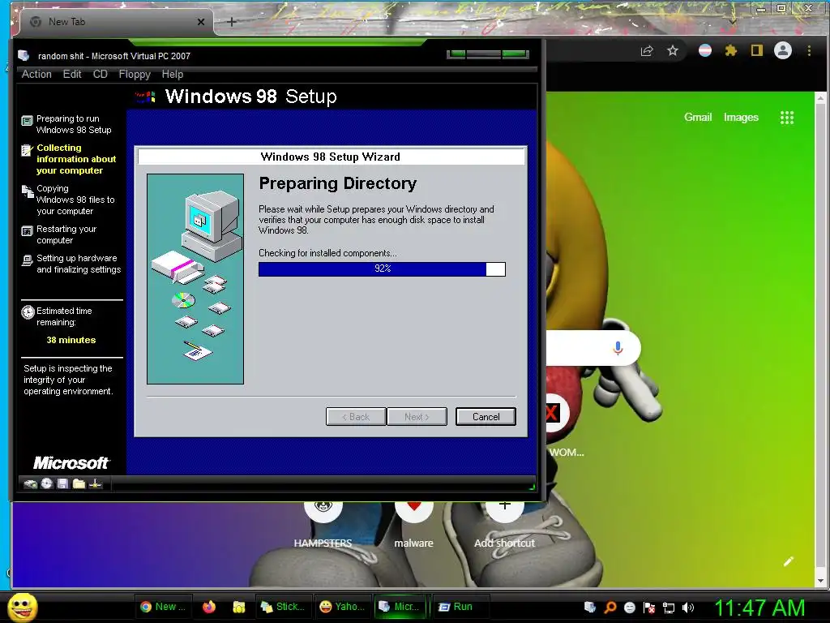The height and width of the screenshot is (623, 830).
Task: Start voice search with the microphone icon
Action: tap(617, 348)
